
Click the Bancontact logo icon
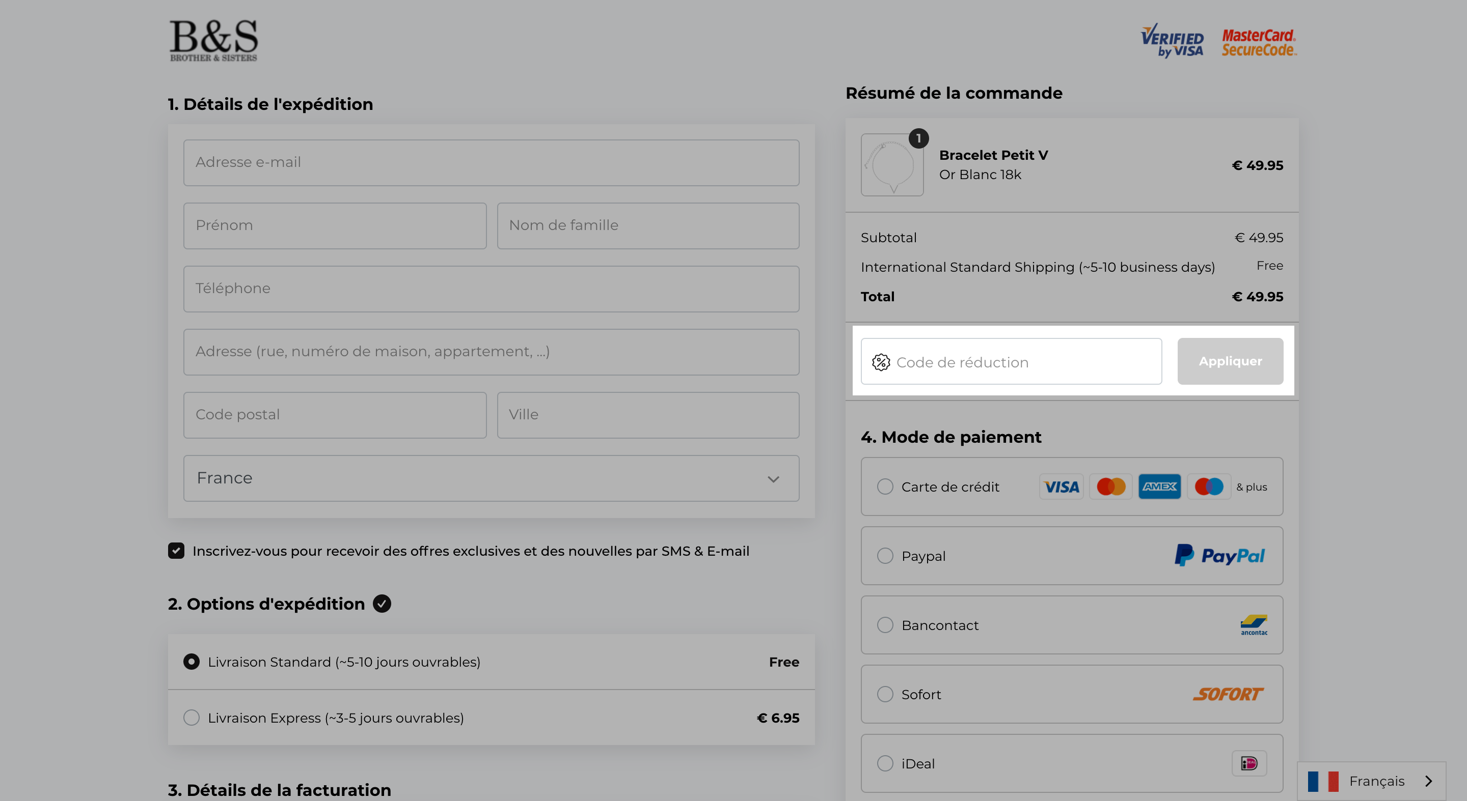(x=1254, y=624)
